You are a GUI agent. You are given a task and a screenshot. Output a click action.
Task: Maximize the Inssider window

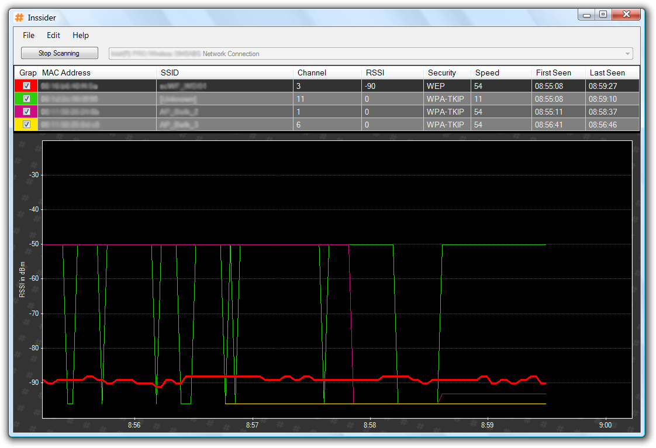(x=603, y=15)
